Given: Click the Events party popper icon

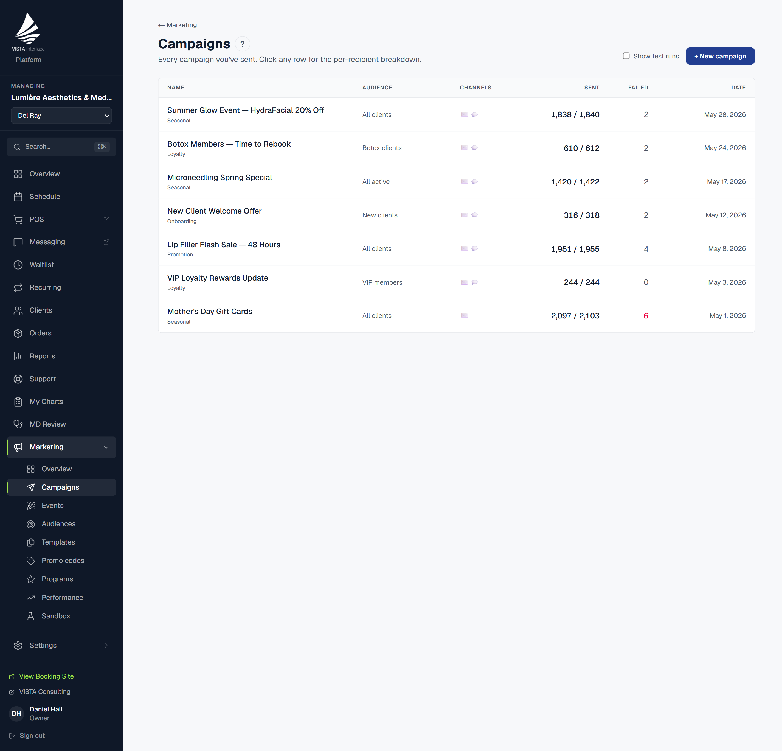Looking at the screenshot, I should coord(31,506).
